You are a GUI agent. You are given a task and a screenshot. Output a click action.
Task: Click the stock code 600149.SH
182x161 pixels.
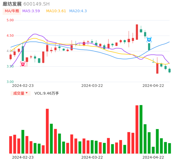tap(36, 4)
